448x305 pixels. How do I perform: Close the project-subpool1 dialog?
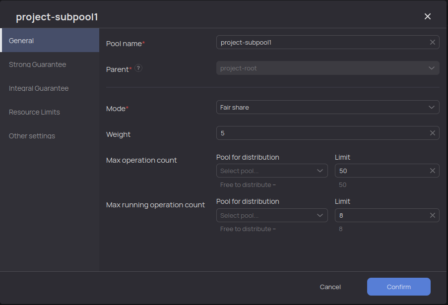tap(427, 16)
